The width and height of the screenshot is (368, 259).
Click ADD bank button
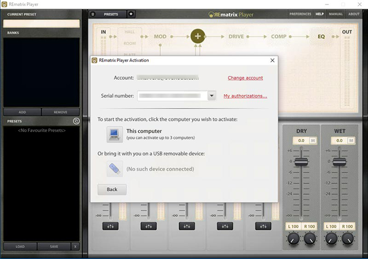tap(22, 112)
